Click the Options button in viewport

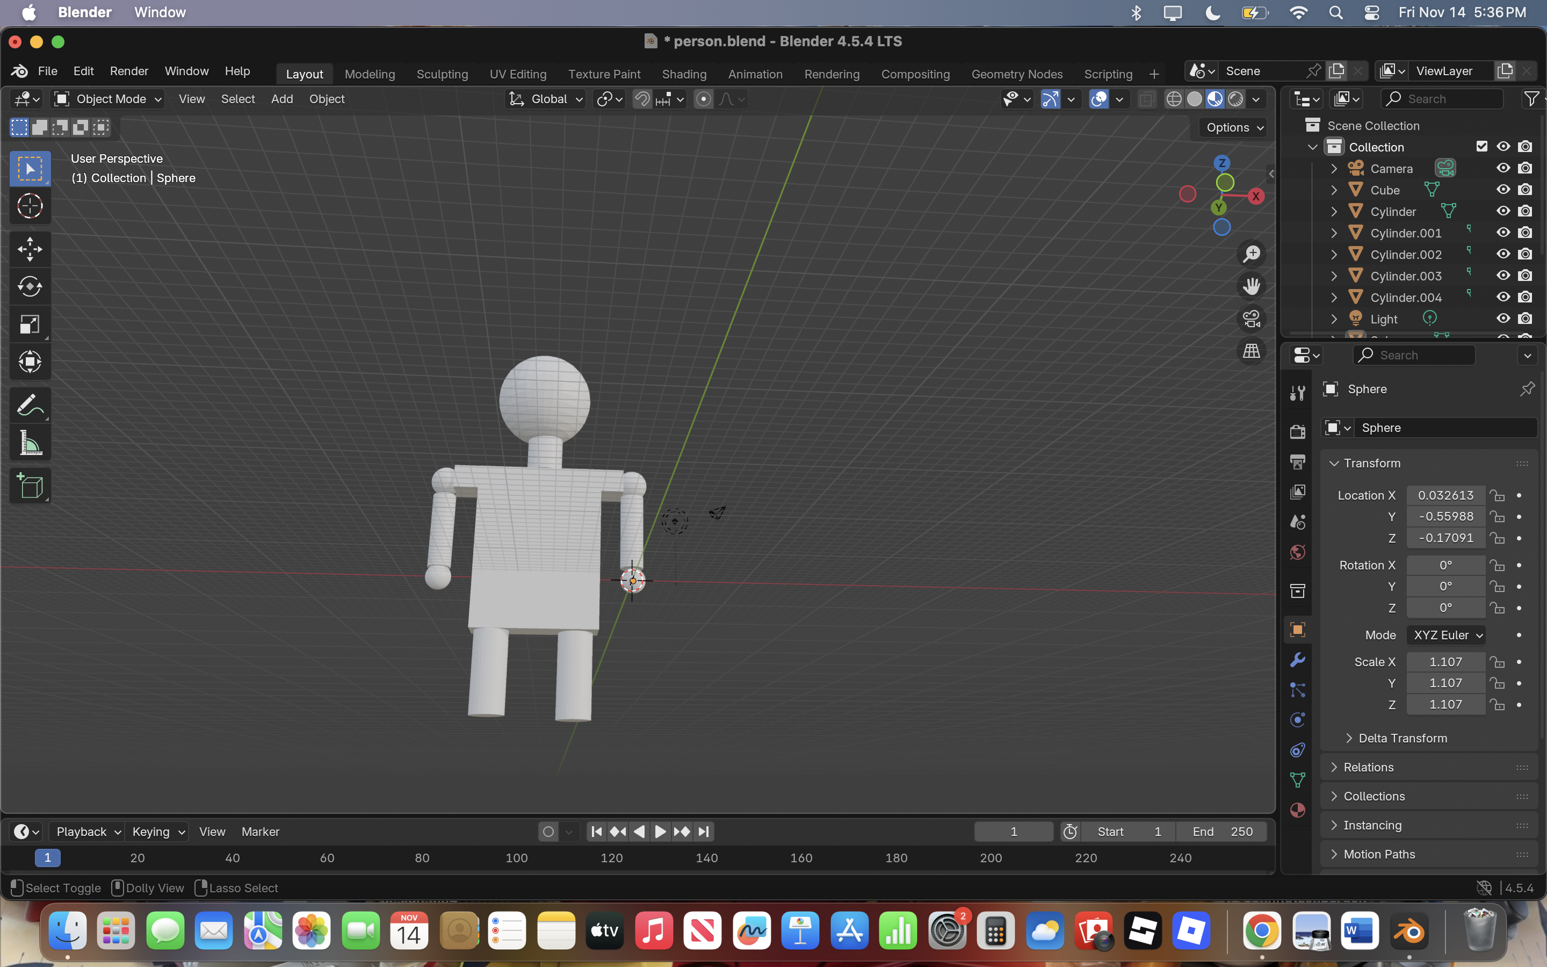(x=1234, y=127)
